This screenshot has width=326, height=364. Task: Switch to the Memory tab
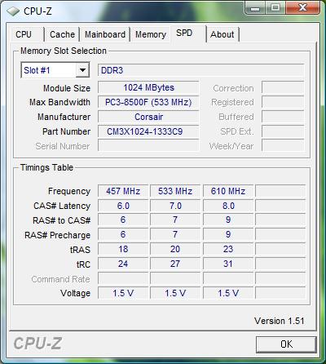pyautogui.click(x=151, y=34)
